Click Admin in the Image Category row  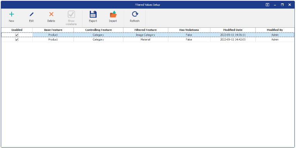pyautogui.click(x=275, y=35)
